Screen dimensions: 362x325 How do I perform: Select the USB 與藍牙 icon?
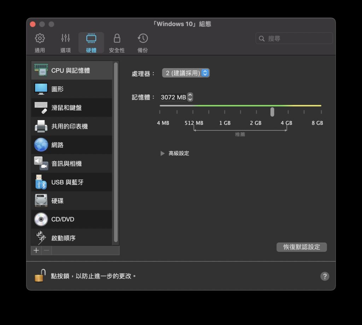point(41,182)
